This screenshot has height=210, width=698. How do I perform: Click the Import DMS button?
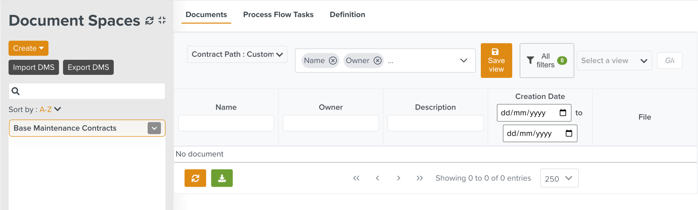pos(34,67)
